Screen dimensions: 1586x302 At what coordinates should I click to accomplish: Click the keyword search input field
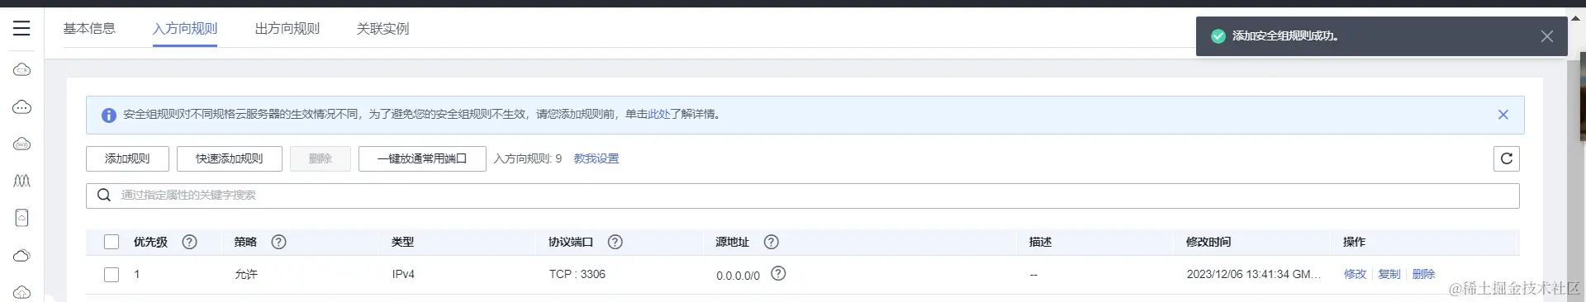[x=802, y=196]
